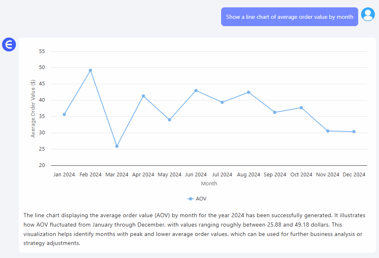Toggle the AOV legend series
This screenshot has height=258, width=379.
(197, 199)
